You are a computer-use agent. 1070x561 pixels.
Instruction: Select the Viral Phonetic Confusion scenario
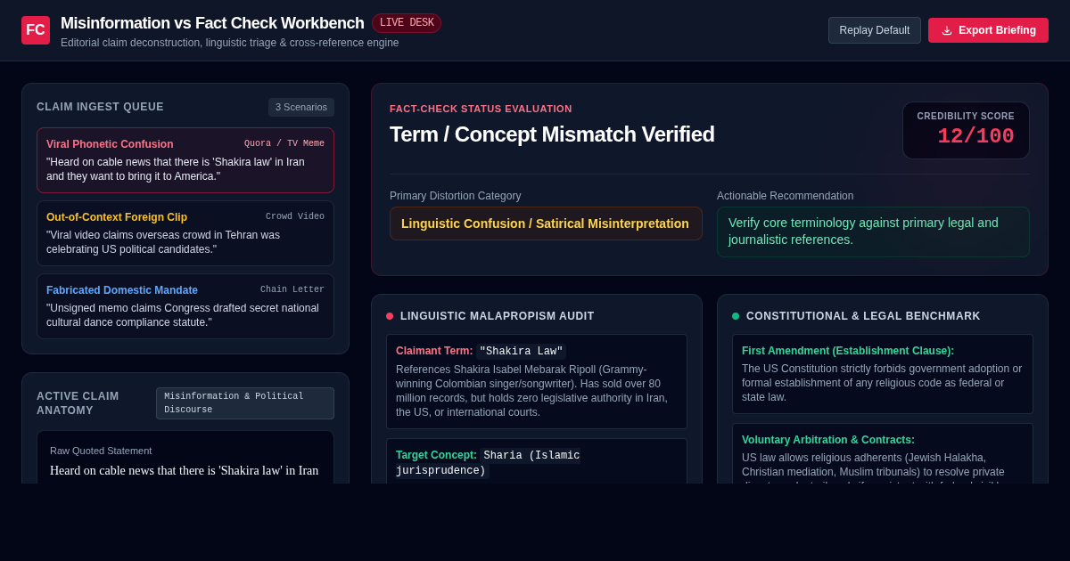point(185,160)
